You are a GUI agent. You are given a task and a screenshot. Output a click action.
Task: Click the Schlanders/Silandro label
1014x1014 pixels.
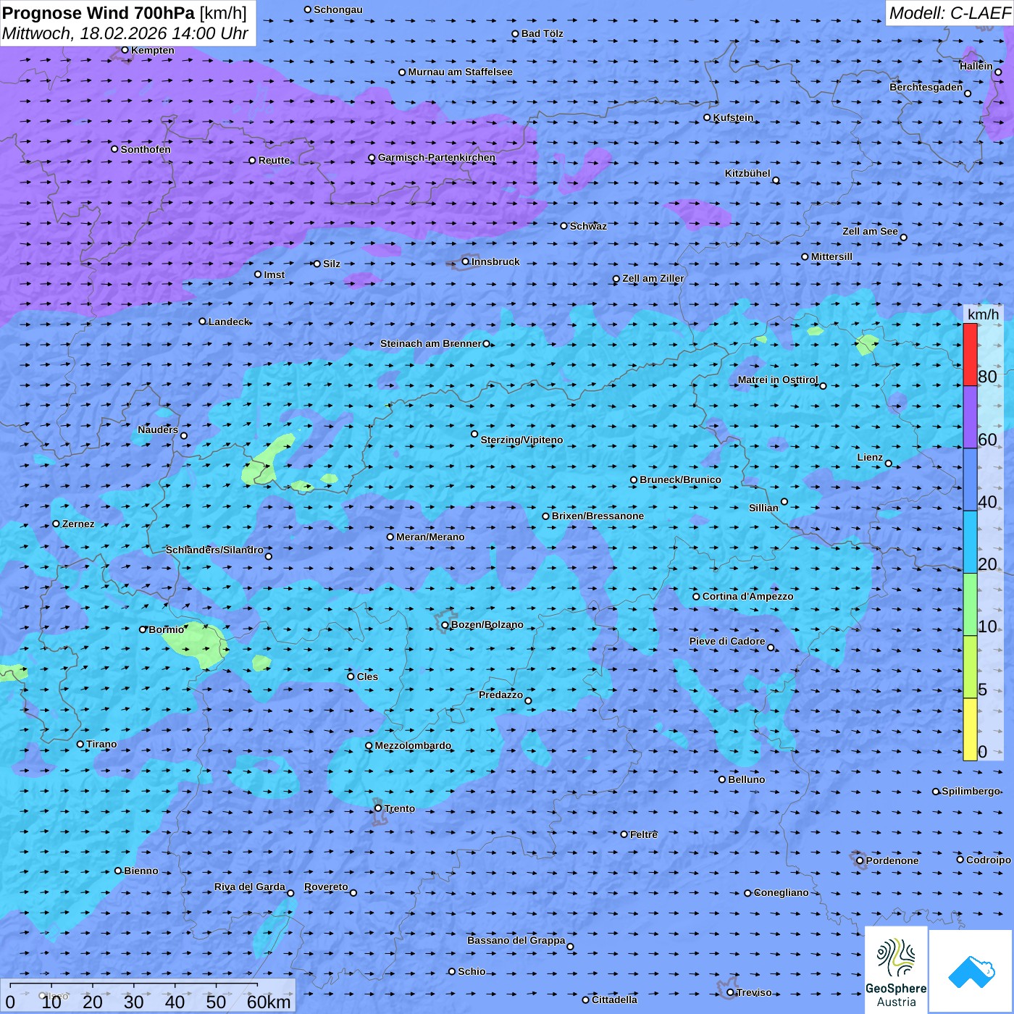tap(214, 550)
